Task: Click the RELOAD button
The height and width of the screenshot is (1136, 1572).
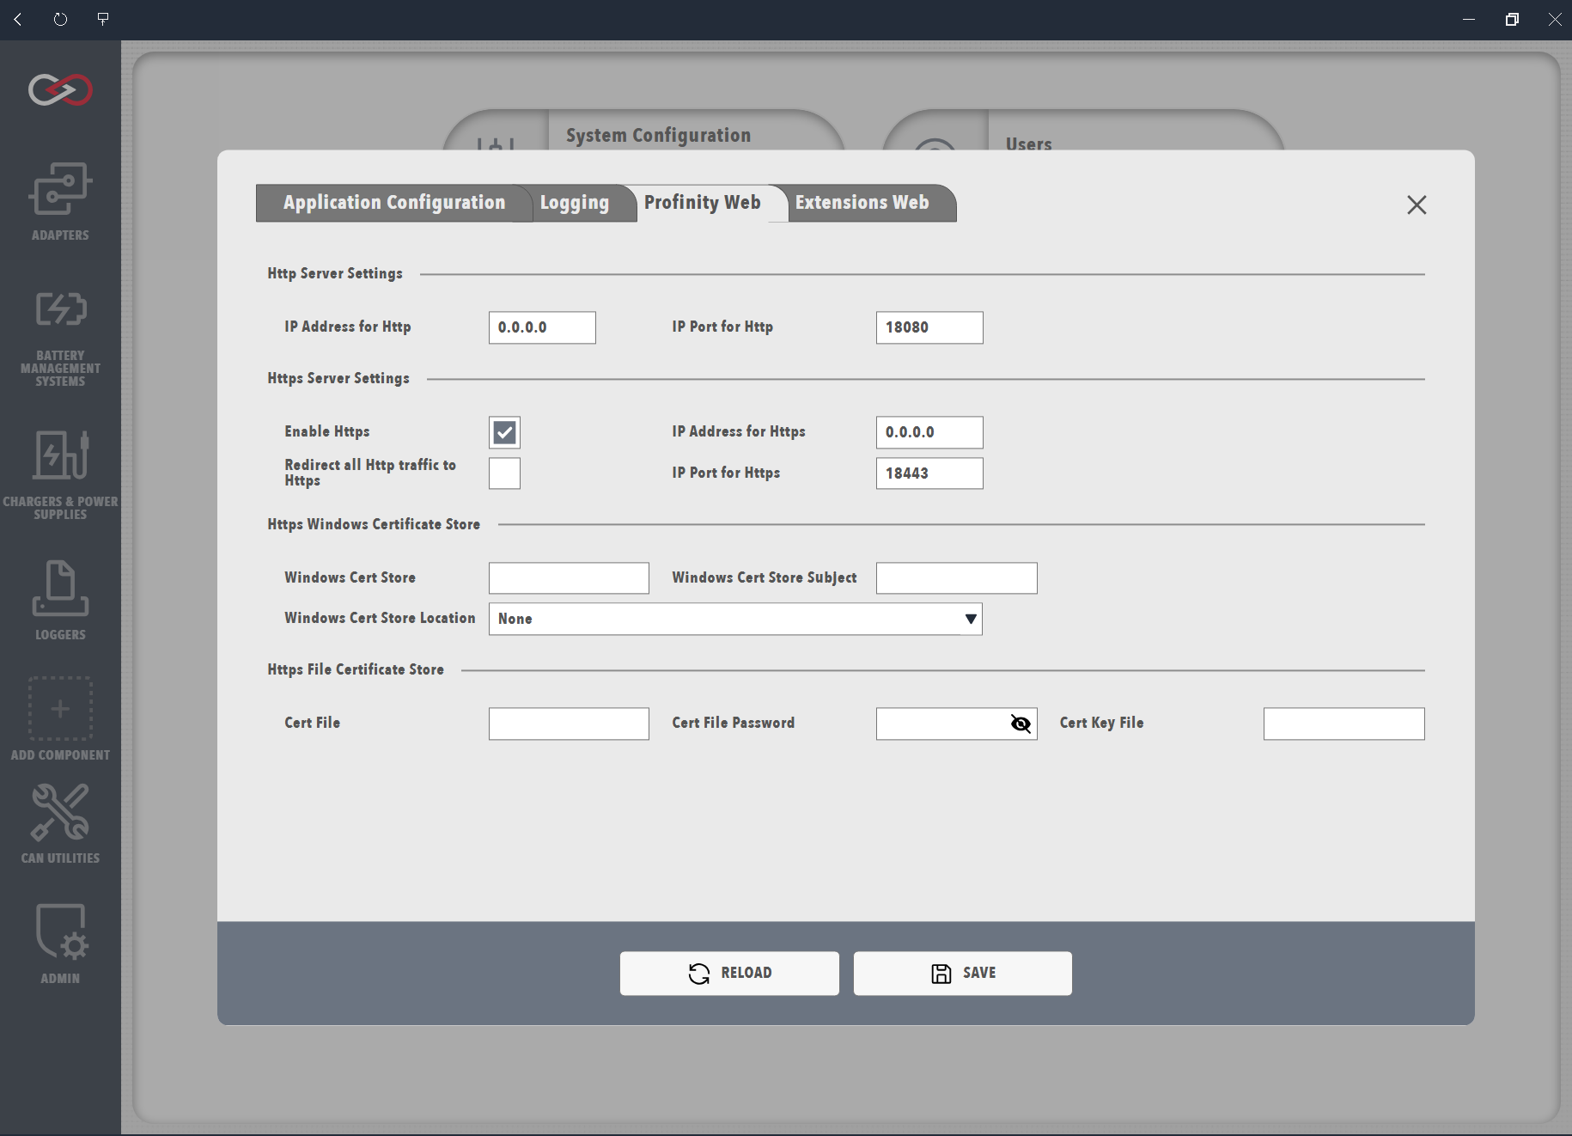Action: [x=729, y=973]
